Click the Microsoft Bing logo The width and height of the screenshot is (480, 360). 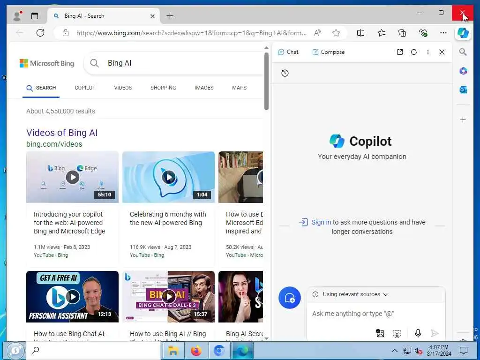click(47, 63)
